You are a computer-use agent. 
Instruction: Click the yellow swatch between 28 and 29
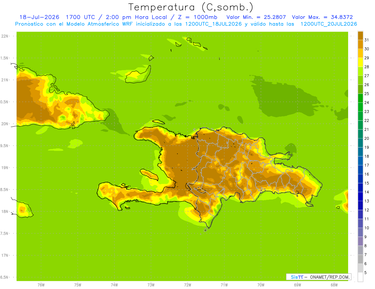tap(360, 62)
